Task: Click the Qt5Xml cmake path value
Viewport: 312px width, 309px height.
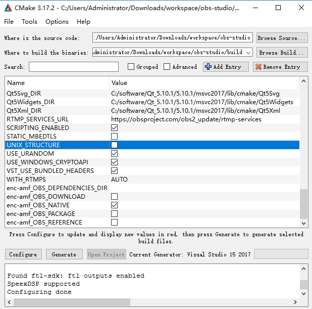Action: click(195, 111)
